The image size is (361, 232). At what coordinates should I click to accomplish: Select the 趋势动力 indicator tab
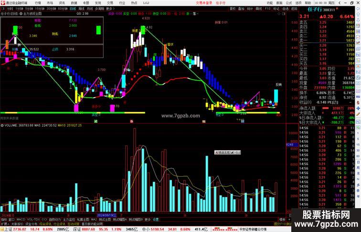tap(55, 220)
